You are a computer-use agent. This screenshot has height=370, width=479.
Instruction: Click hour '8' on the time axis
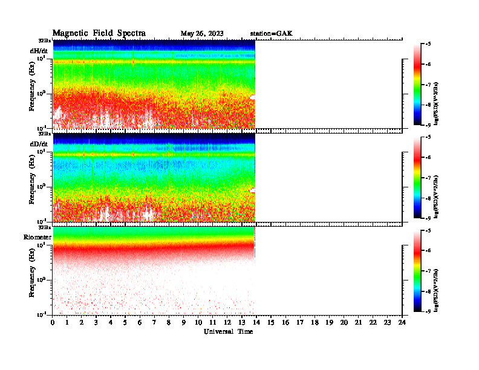point(169,323)
